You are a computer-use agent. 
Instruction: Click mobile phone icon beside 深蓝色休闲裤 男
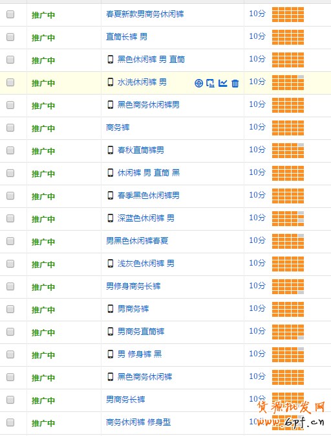tap(111, 218)
